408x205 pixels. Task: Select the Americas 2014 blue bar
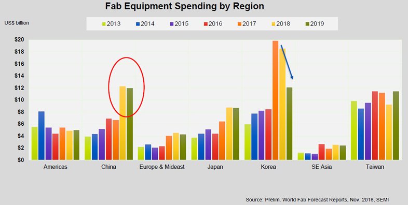pos(42,136)
